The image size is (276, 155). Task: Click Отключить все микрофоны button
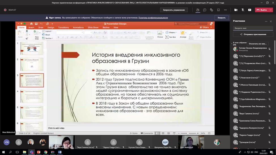(x=258, y=44)
